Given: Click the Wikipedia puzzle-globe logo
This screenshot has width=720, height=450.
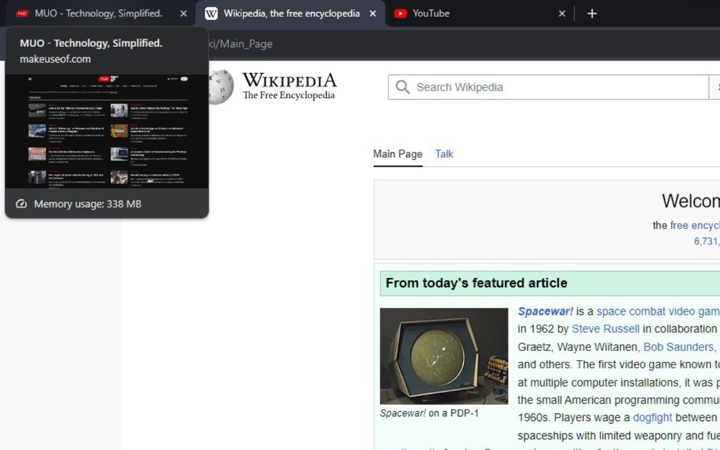Looking at the screenshot, I should point(222,87).
